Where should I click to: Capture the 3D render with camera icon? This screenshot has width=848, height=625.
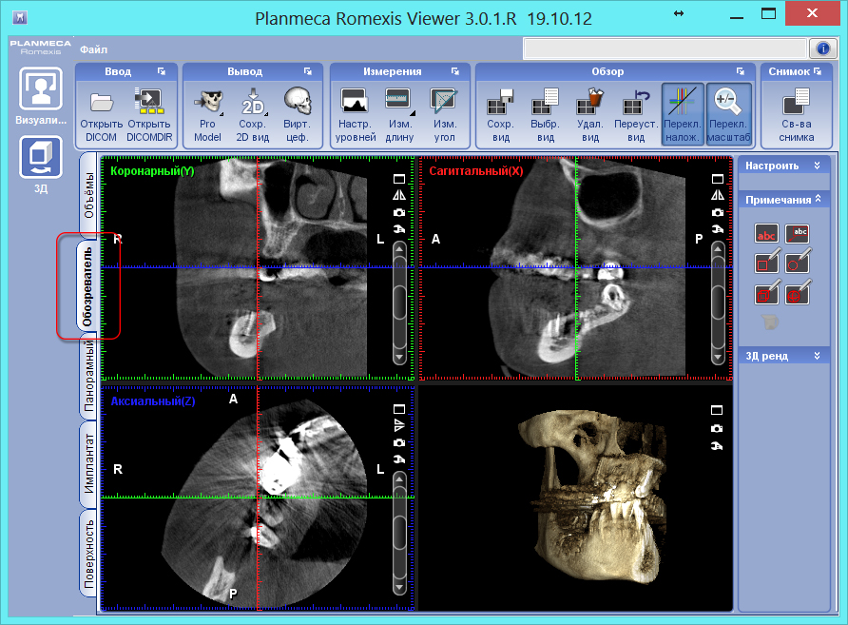(717, 429)
